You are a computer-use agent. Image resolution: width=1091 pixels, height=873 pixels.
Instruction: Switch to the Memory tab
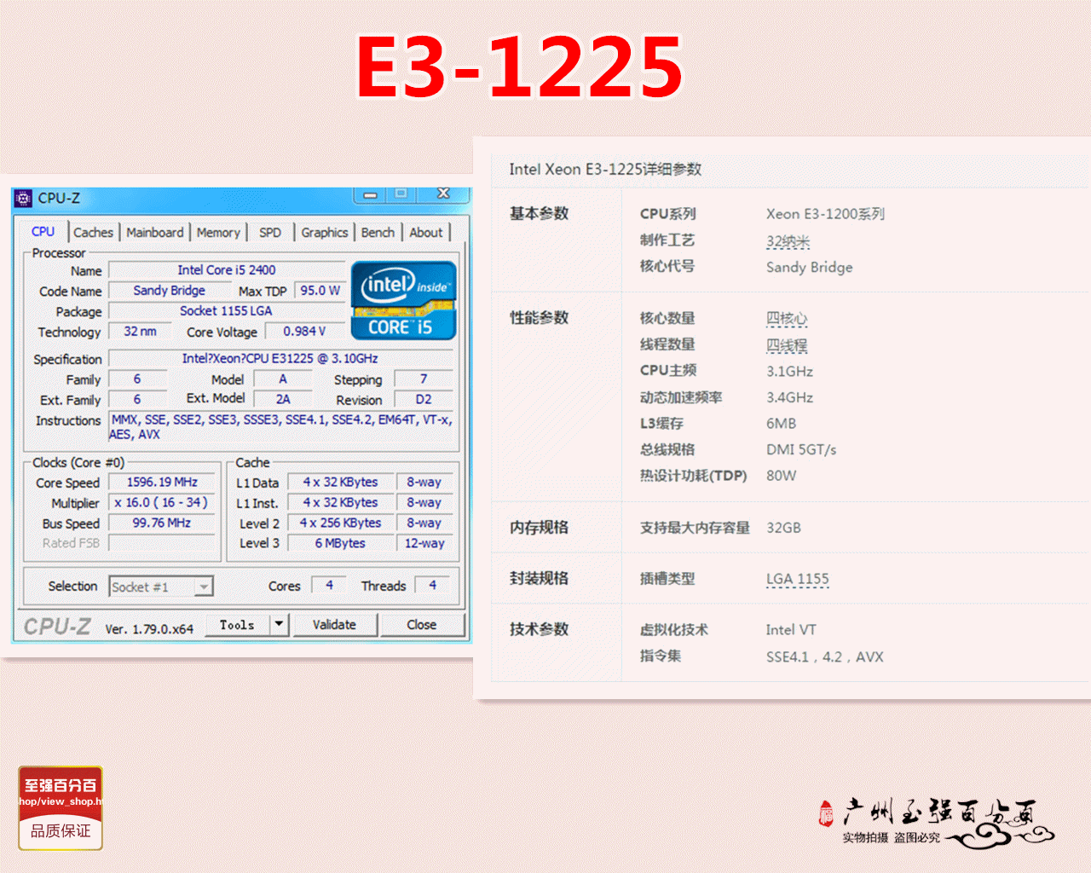point(218,232)
